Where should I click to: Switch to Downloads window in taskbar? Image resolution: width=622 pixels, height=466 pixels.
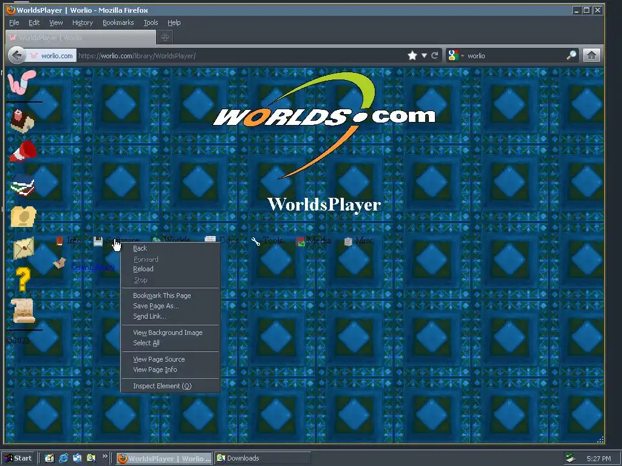[262, 459]
